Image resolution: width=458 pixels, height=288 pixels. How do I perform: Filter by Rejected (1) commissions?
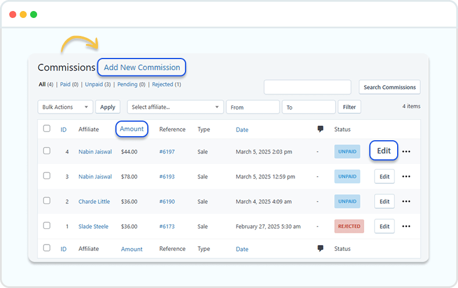point(166,85)
